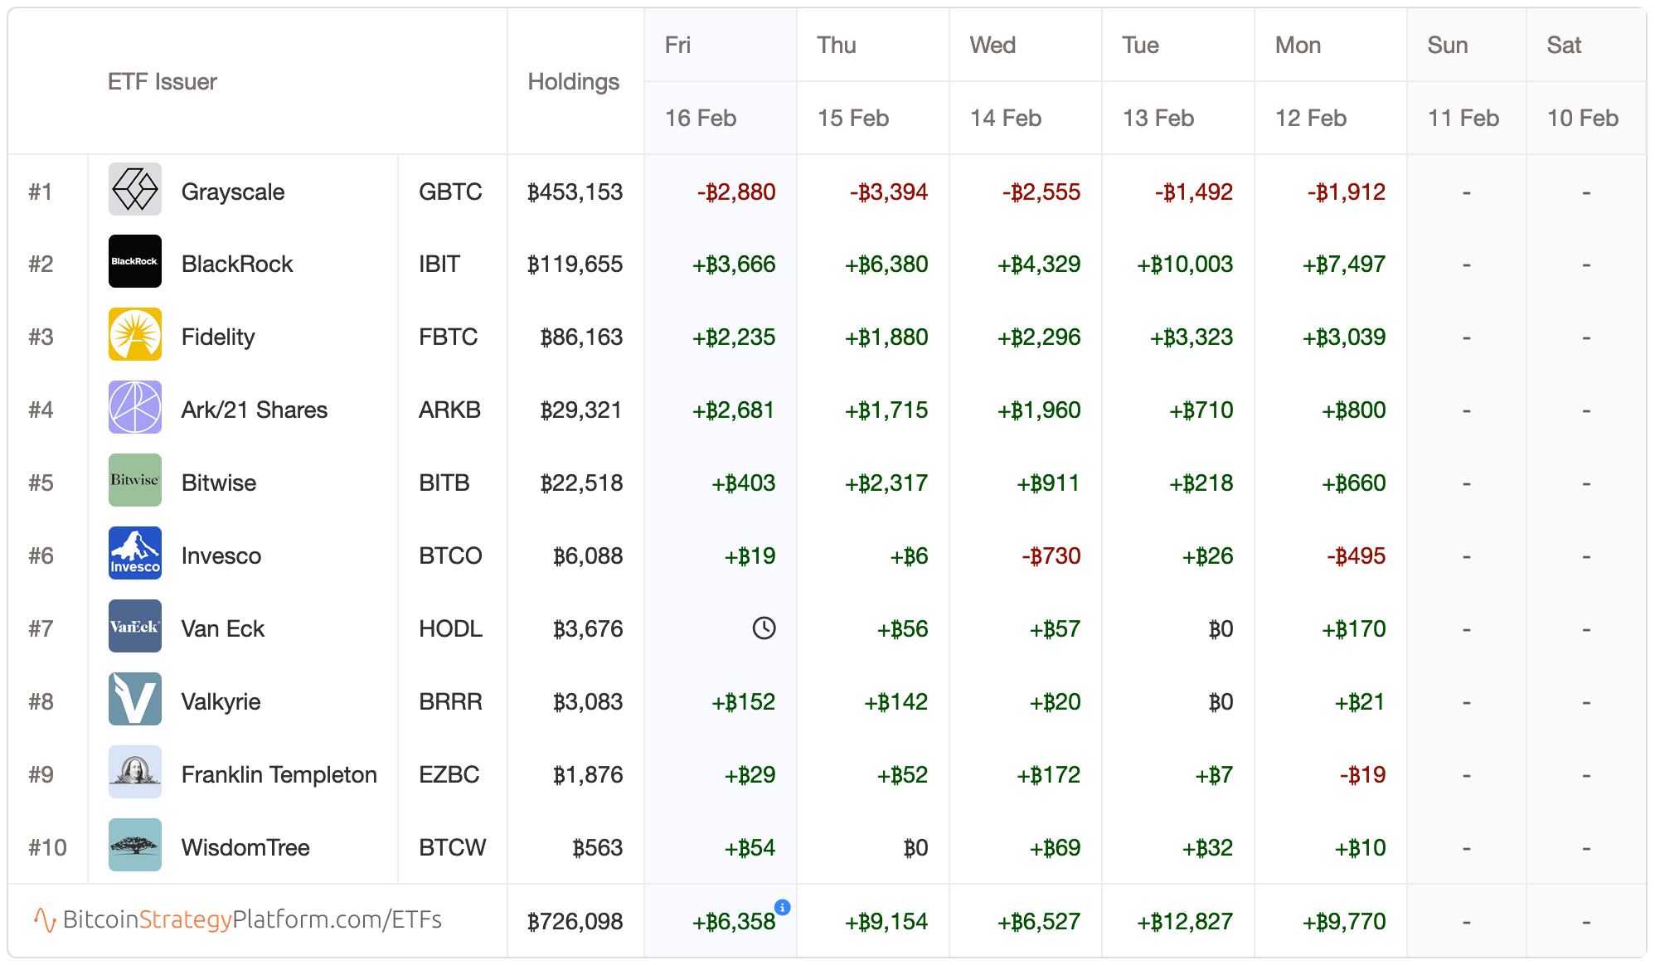Click the Bitwise green logo
1655x965 pixels.
(x=135, y=480)
